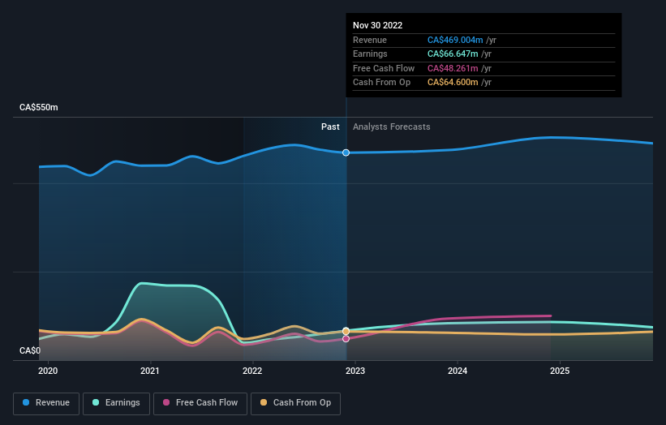666x425 pixels.
Task: Toggle the Earnings legend series
Action: [x=116, y=403]
